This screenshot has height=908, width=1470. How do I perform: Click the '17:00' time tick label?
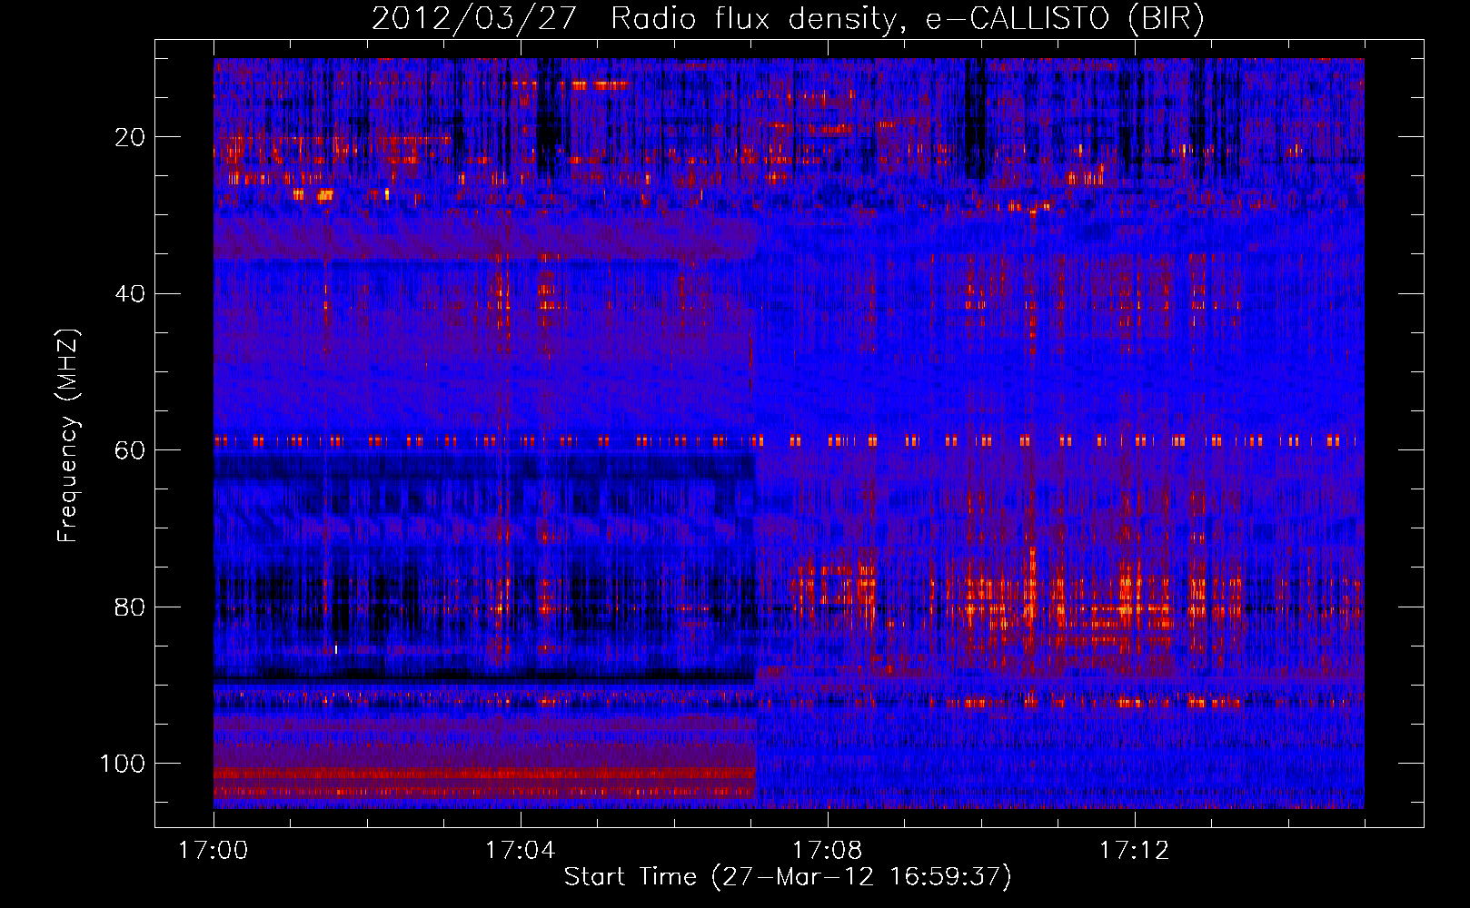214,851
